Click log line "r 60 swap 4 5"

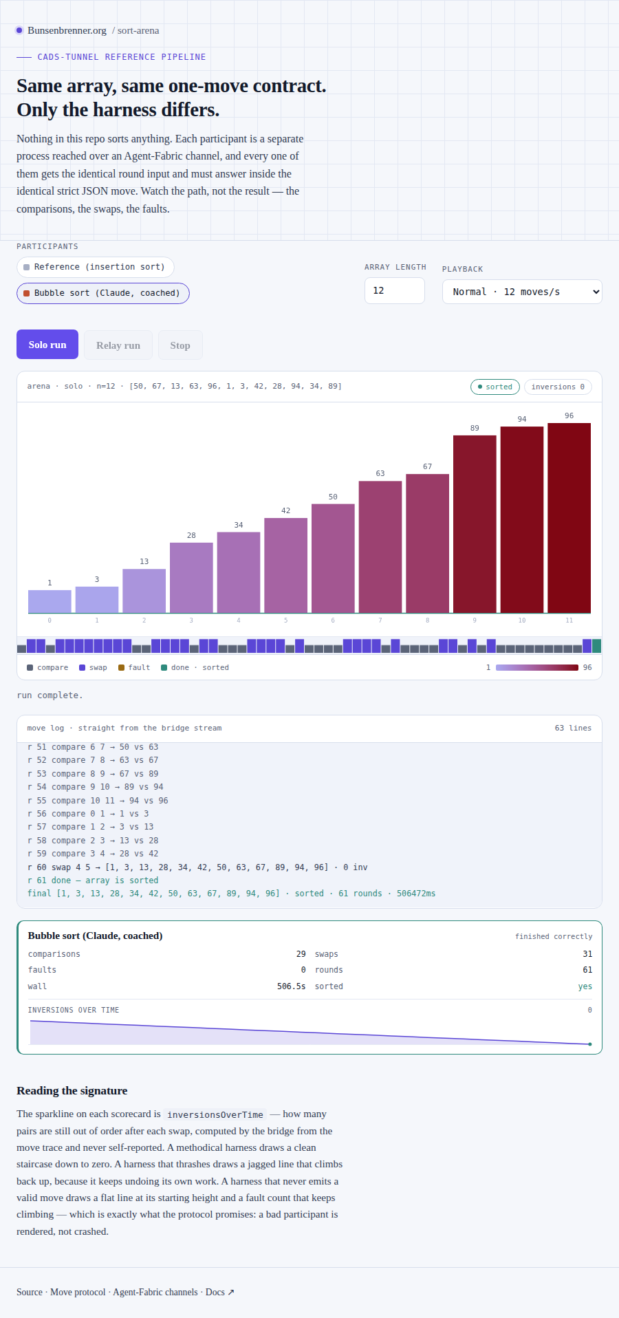(197, 867)
